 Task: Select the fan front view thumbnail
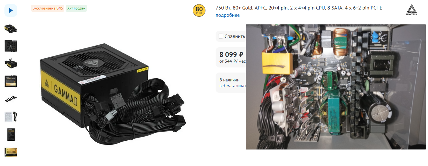[11, 46]
